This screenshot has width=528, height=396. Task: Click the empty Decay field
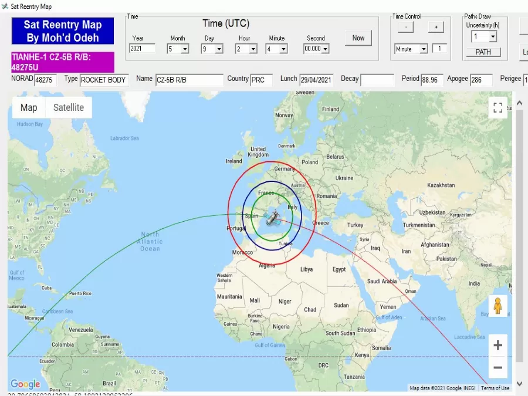coord(377,80)
